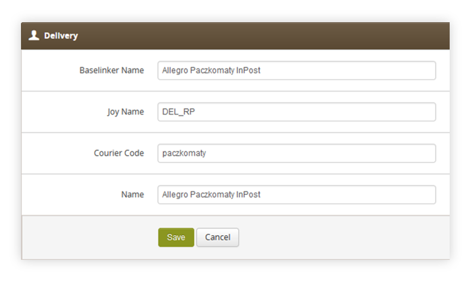
Task: Click the word Paczkomaty in Baselinker Name field
Action: point(212,71)
